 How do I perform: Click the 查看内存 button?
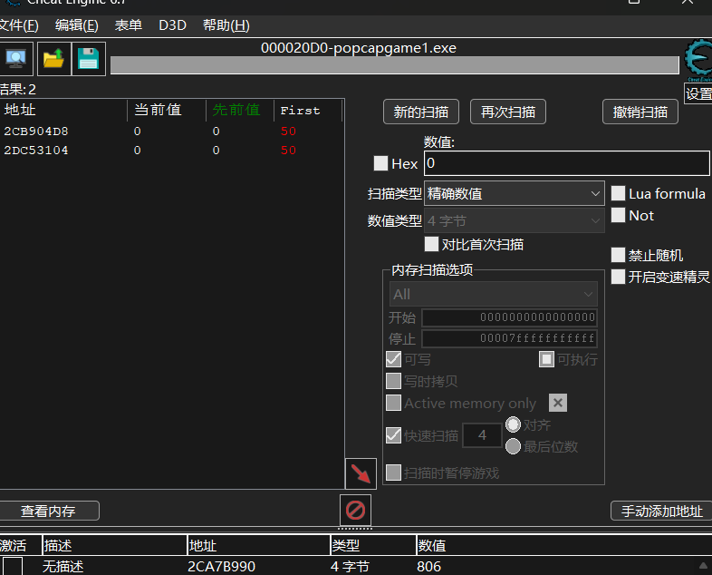point(49,511)
